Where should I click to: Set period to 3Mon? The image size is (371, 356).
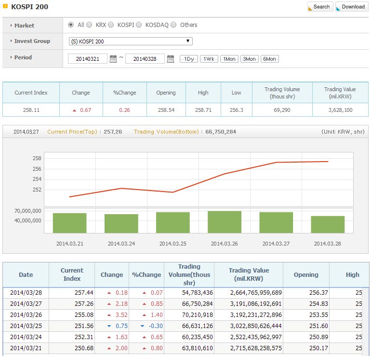pos(250,59)
